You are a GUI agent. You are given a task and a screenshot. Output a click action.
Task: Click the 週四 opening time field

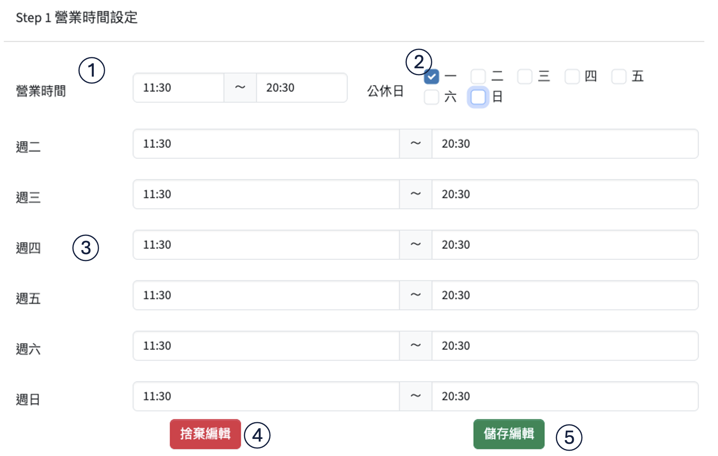266,245
